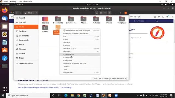Choose Open With Other Application
This screenshot has width=175, height=98.
click(80, 33)
